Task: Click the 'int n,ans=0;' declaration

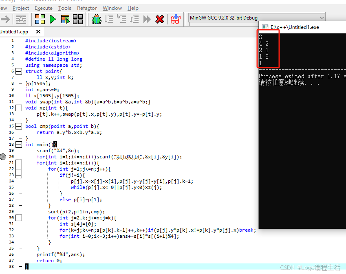Action: point(42,90)
